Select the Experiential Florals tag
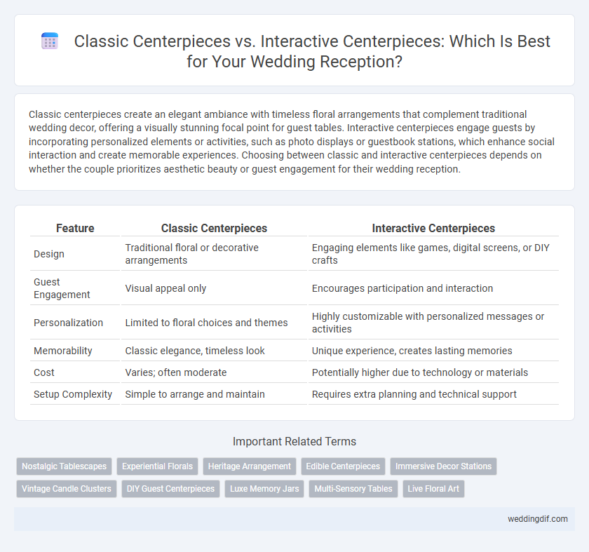The width and height of the screenshot is (589, 552). [x=157, y=466]
